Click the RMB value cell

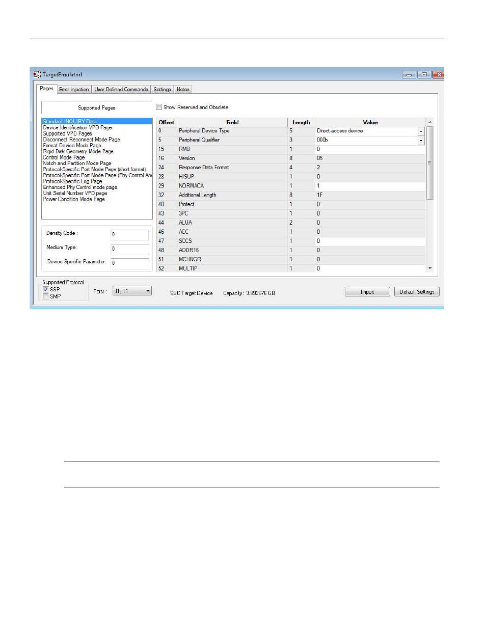pyautogui.click(x=370, y=150)
